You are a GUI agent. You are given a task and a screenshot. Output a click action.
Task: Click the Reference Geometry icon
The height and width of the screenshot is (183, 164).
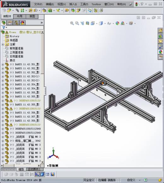click(58, 10)
